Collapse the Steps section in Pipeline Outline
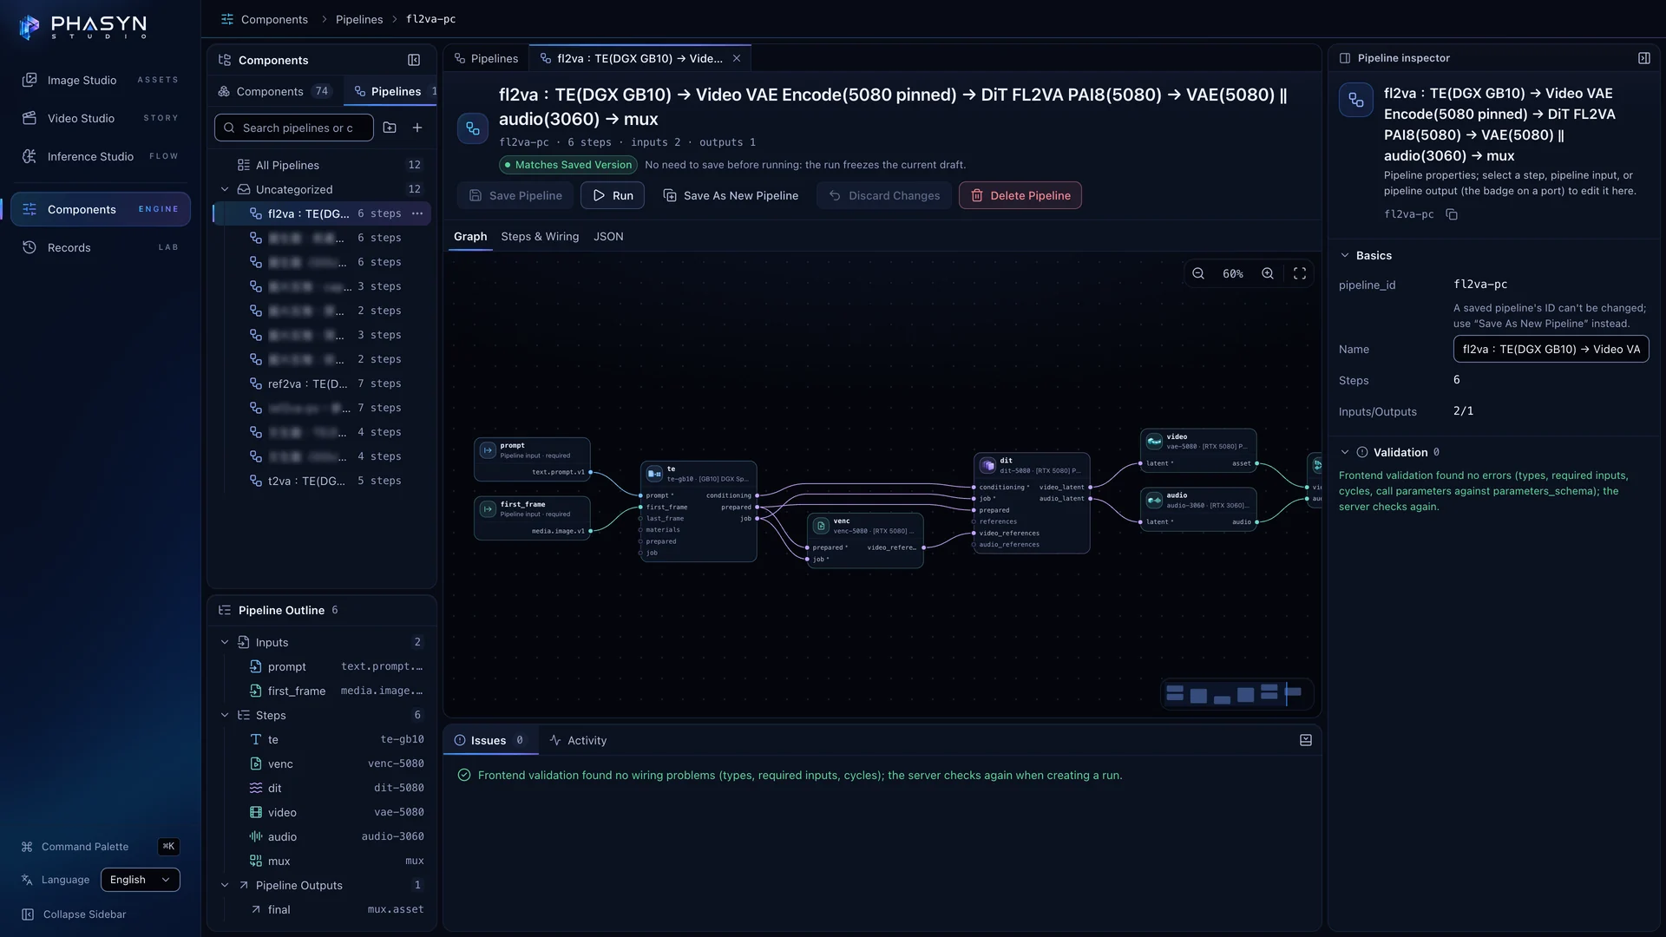1666x937 pixels. [x=225, y=715]
